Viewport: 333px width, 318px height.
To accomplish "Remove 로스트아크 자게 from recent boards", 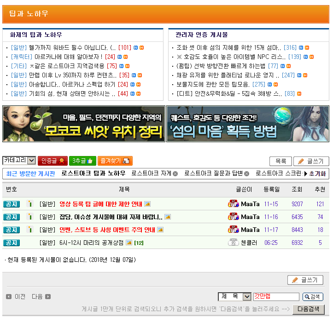I will [175, 174].
